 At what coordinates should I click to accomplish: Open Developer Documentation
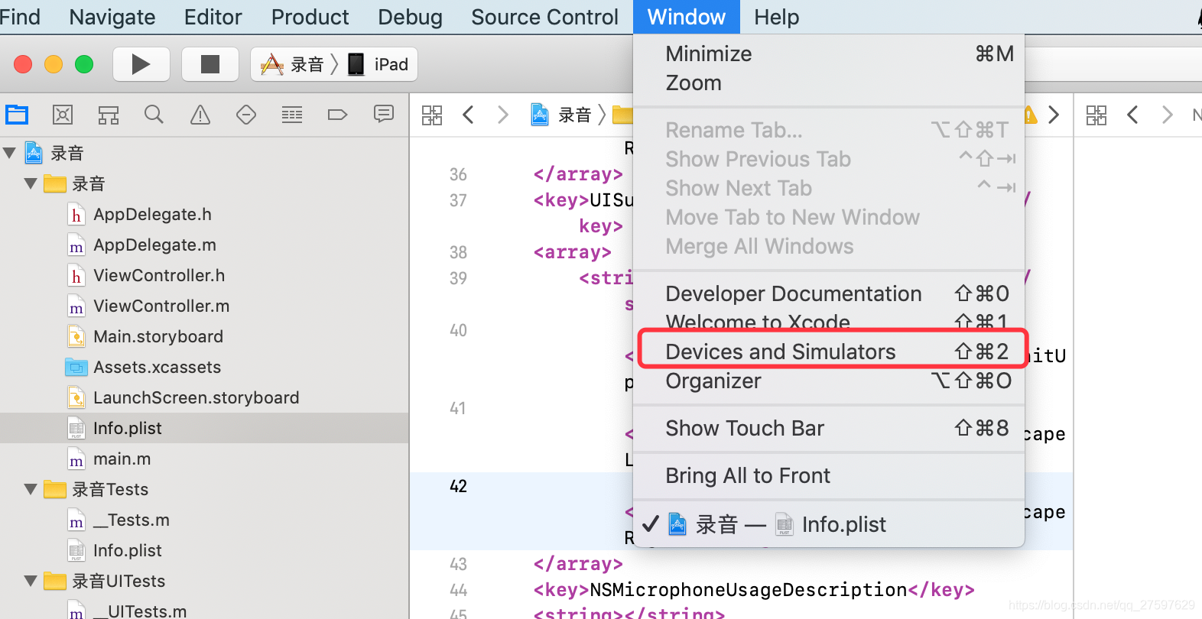coord(829,293)
